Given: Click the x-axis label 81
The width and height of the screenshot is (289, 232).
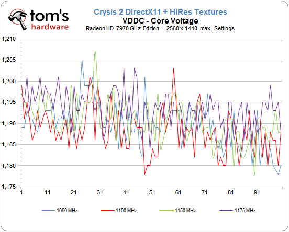Looking at the screenshot, I should (230, 192).
